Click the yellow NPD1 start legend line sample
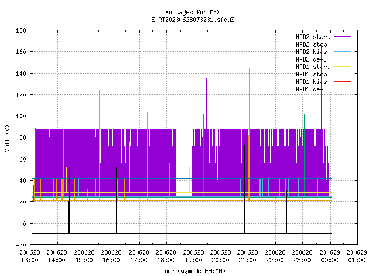 click(342, 67)
